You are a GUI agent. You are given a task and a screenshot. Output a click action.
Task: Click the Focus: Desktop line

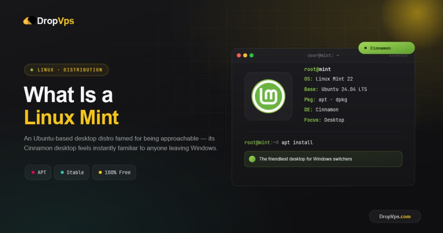point(324,120)
